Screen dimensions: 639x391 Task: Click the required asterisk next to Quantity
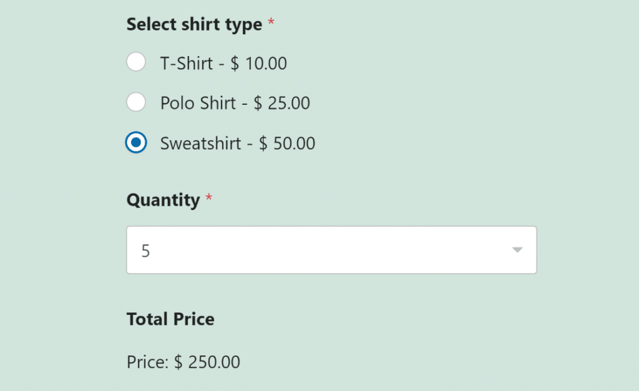208,196
